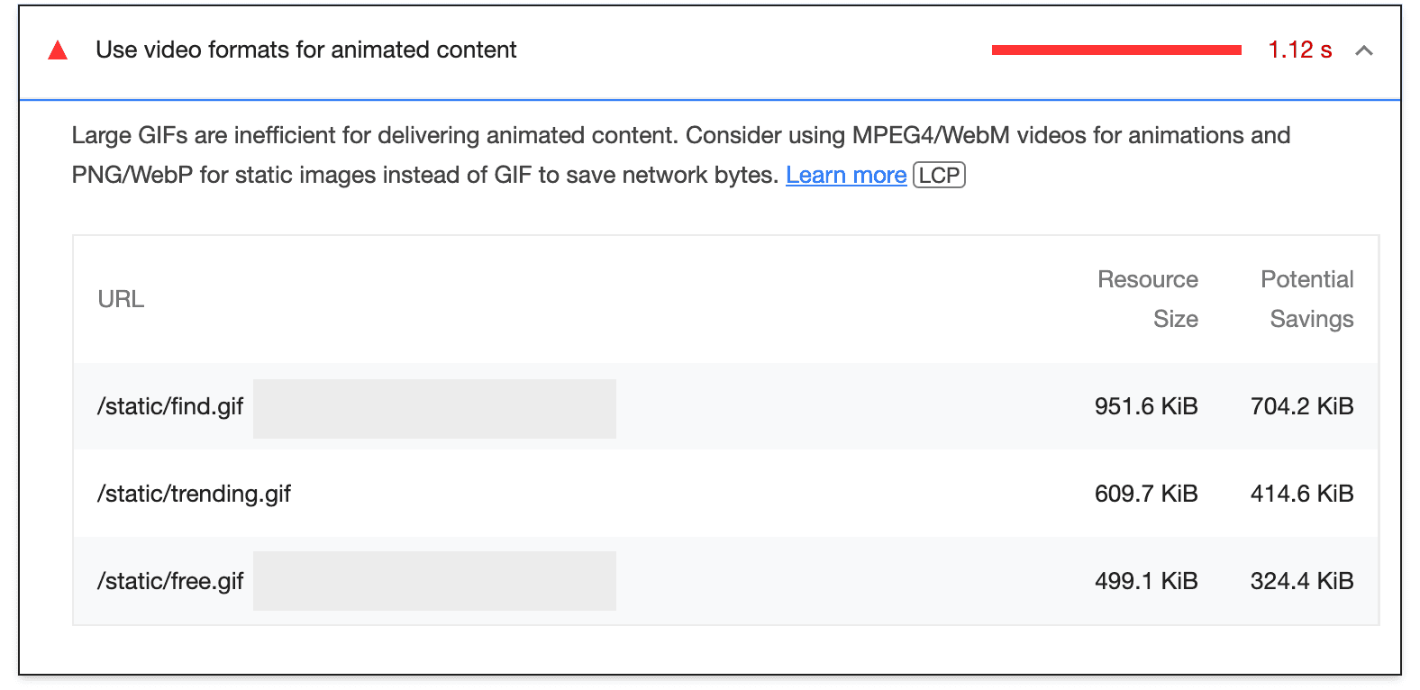Collapse the audit with the chevron arrow
This screenshot has height=690, width=1420.
tap(1363, 50)
